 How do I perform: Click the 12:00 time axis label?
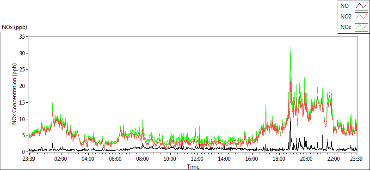[197, 158]
